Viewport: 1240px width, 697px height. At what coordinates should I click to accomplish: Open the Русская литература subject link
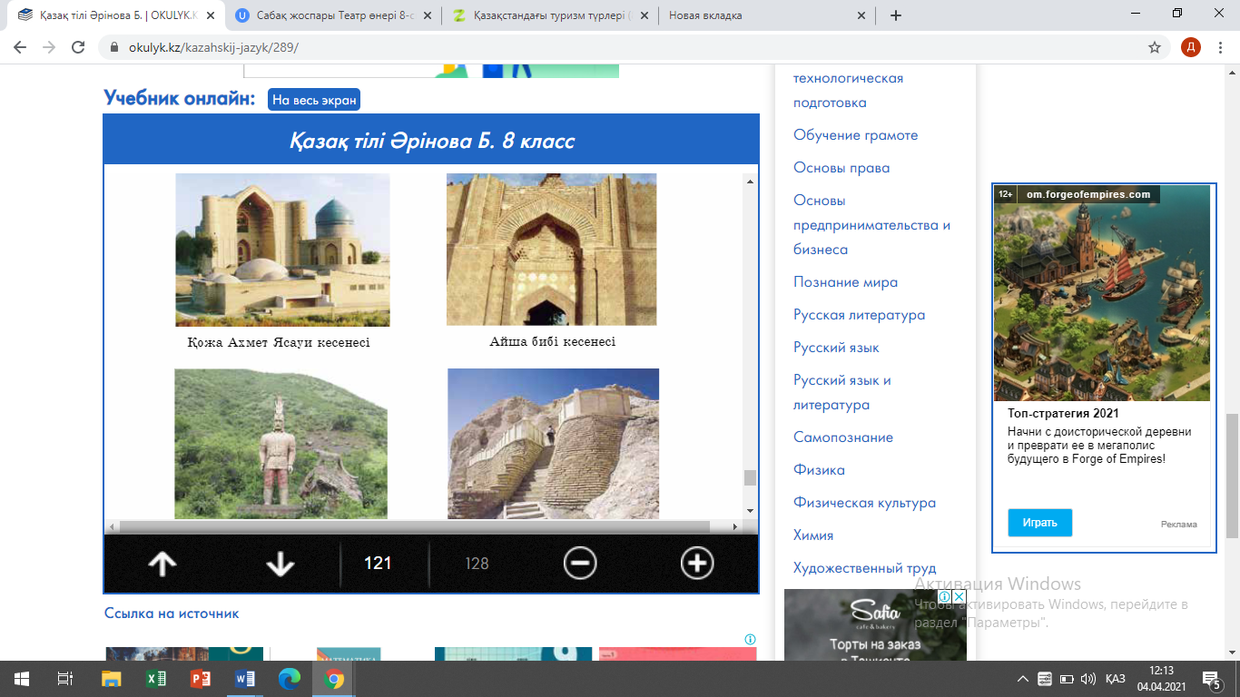pos(859,315)
